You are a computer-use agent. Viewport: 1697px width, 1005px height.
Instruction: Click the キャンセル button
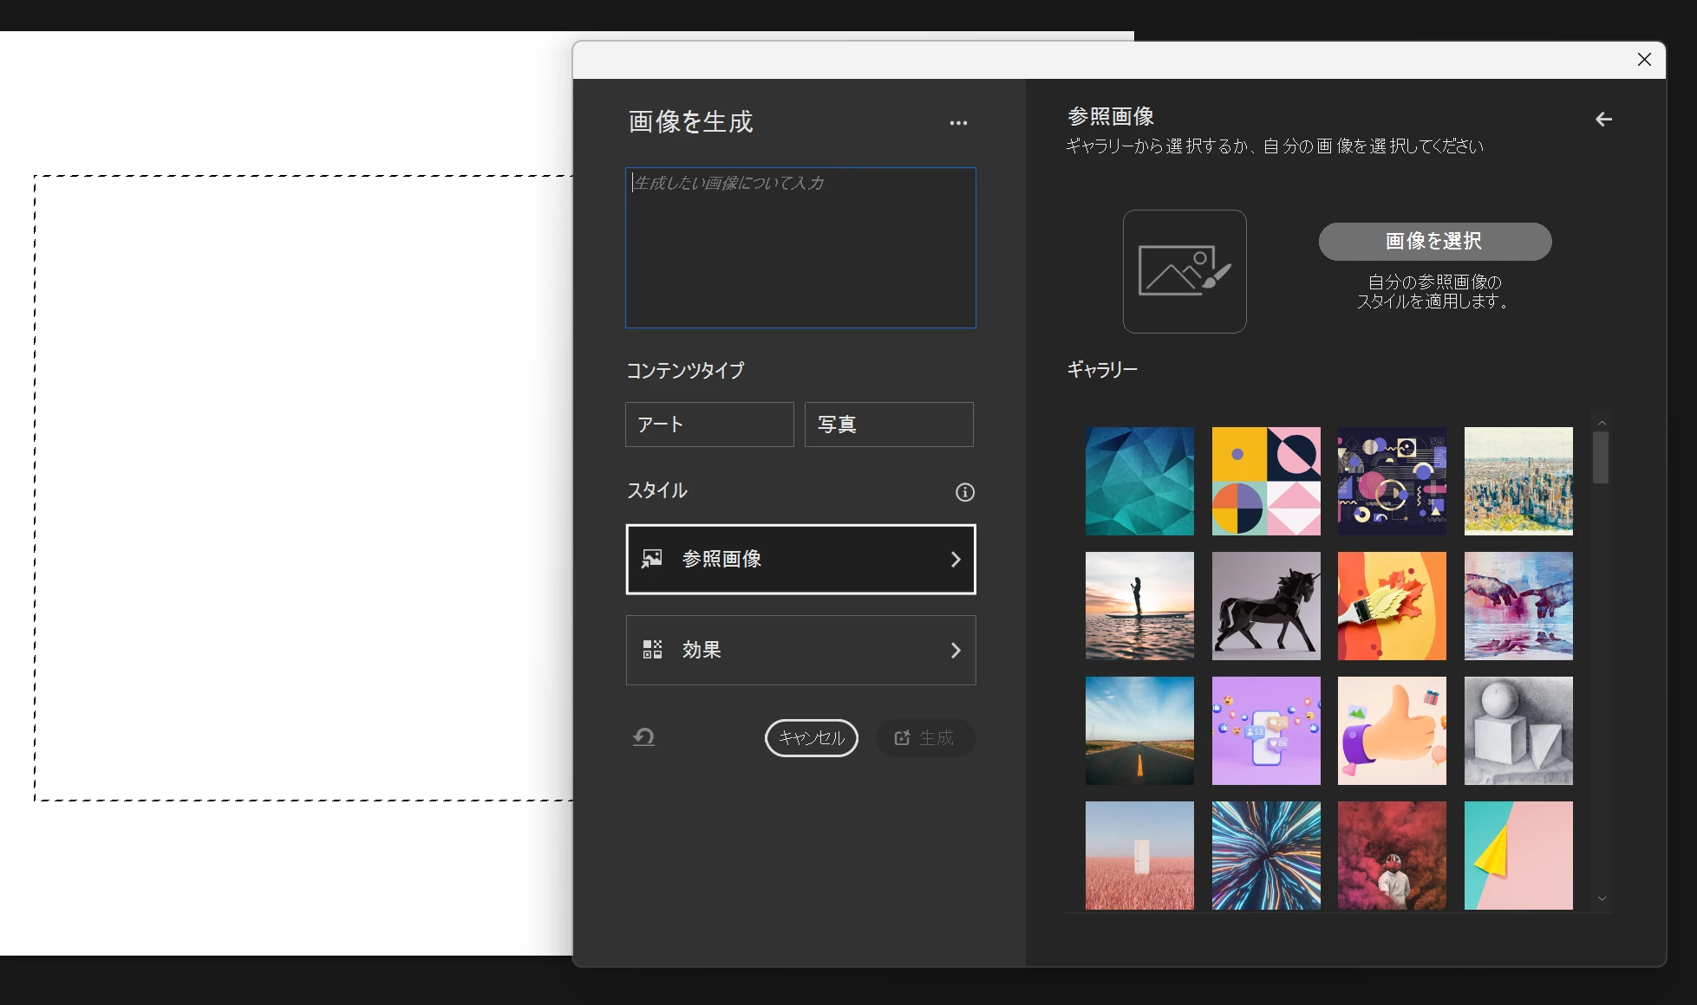pyautogui.click(x=811, y=738)
